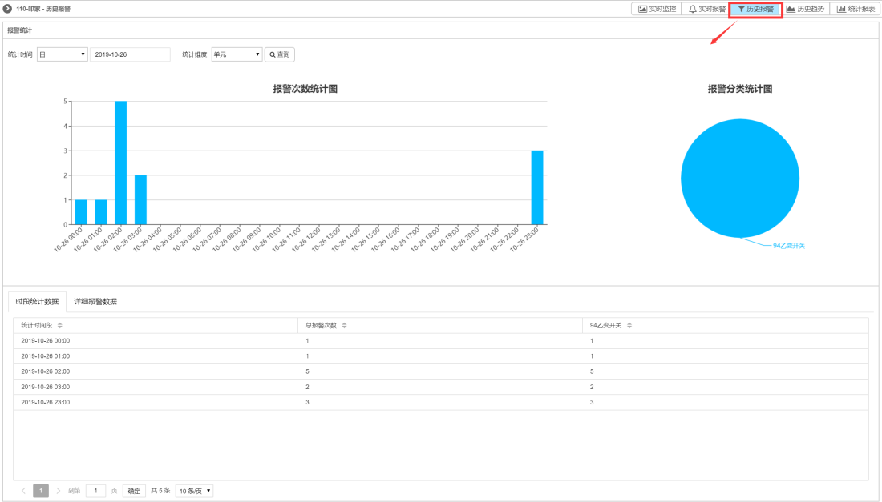Image resolution: width=882 pixels, height=502 pixels.
Task: Select the 历史报警 filter tab
Action: click(755, 9)
